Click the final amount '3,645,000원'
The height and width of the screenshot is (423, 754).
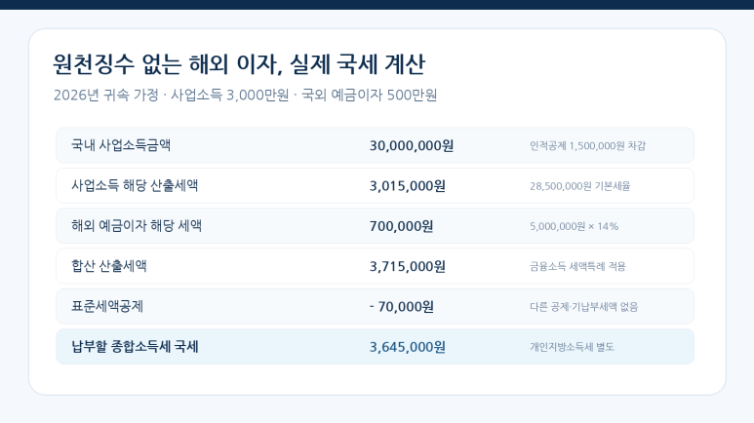[408, 347]
